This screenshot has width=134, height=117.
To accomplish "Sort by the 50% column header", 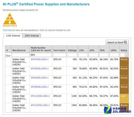I will pyautogui.click(x=104, y=49).
